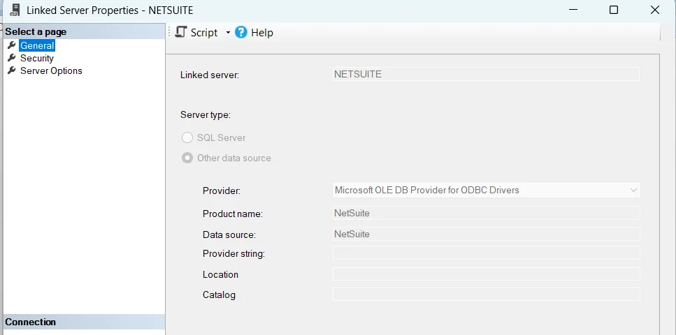Click the Help question mark icon

tap(241, 32)
